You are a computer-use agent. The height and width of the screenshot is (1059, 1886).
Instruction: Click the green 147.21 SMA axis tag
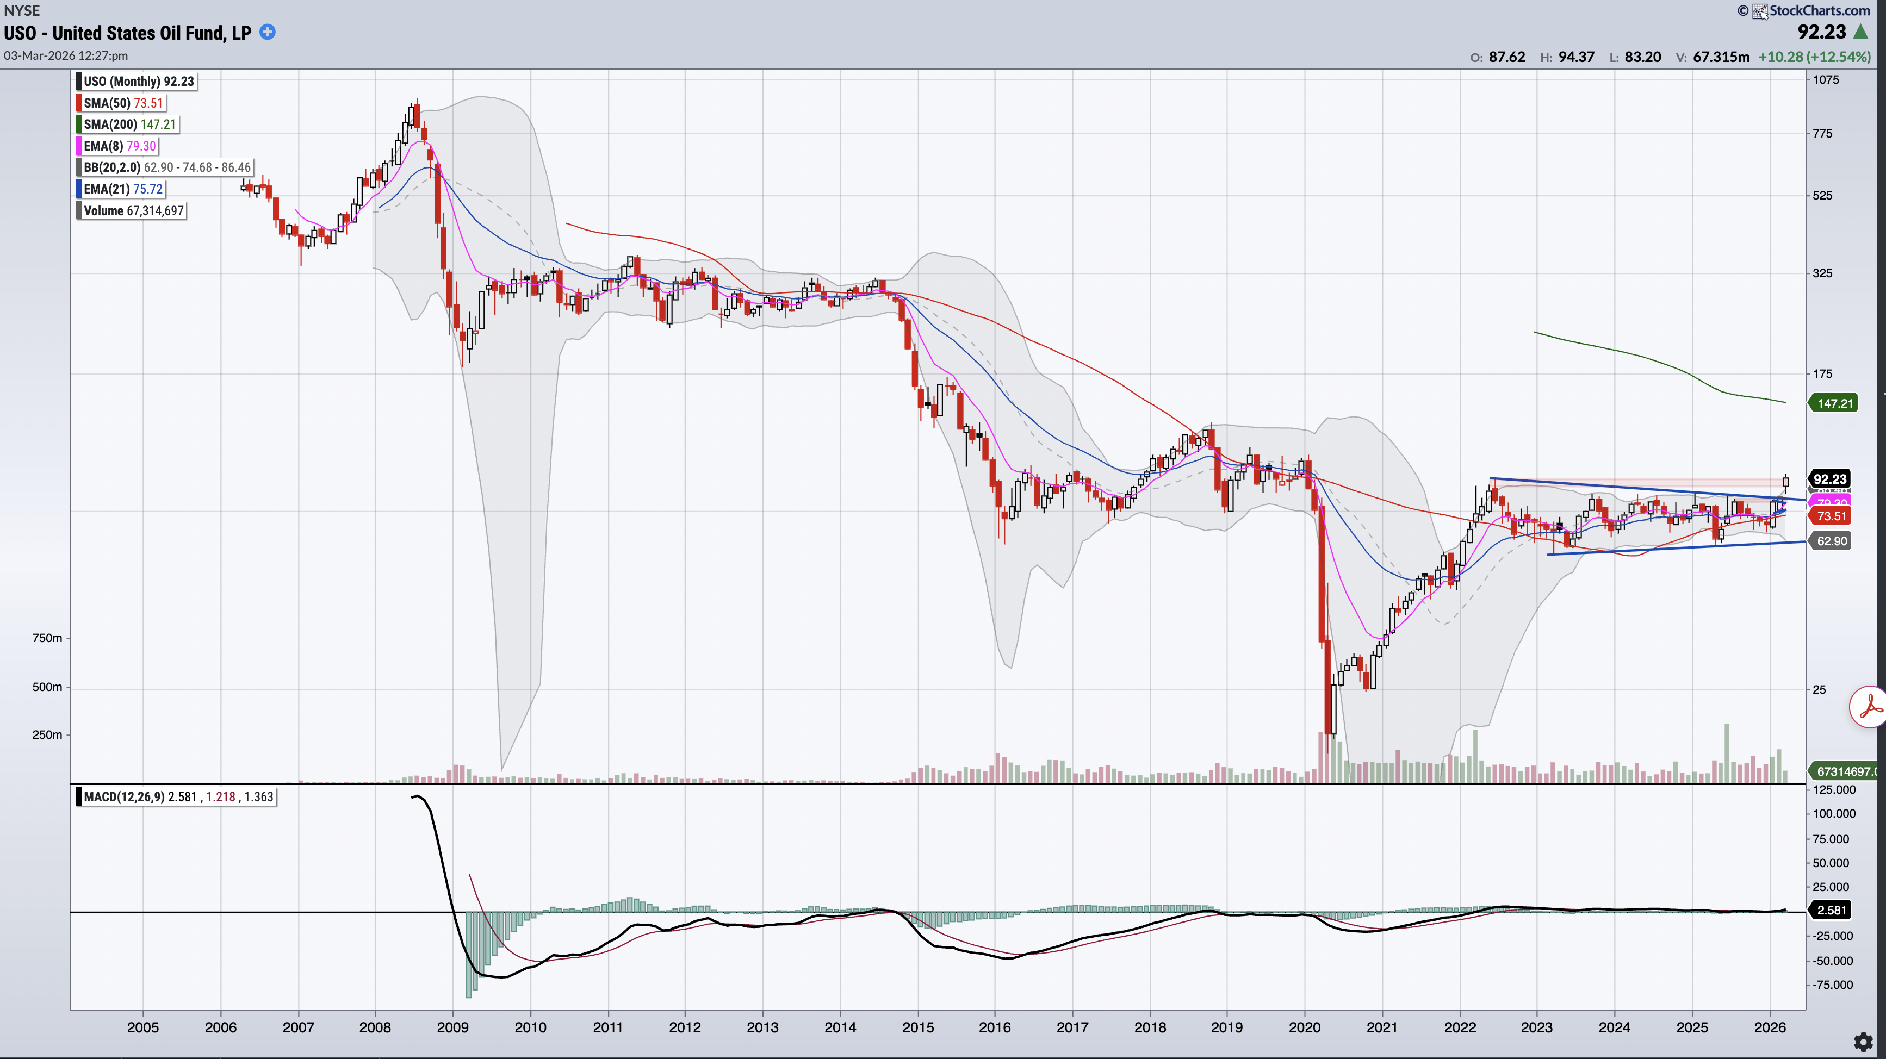point(1834,403)
